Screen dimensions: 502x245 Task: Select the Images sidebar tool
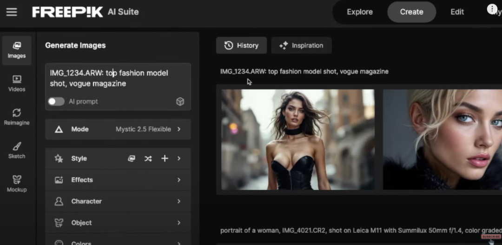17,50
